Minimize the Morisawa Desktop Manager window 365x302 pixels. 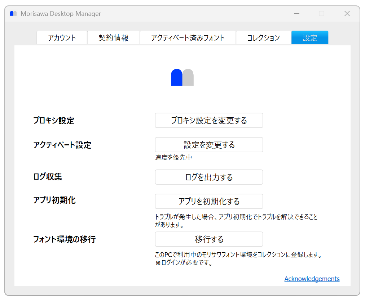click(x=296, y=14)
